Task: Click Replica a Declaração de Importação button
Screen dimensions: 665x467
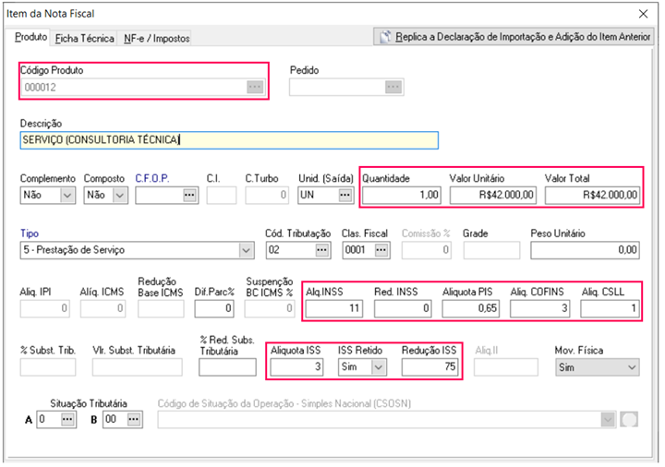Action: 512,37
